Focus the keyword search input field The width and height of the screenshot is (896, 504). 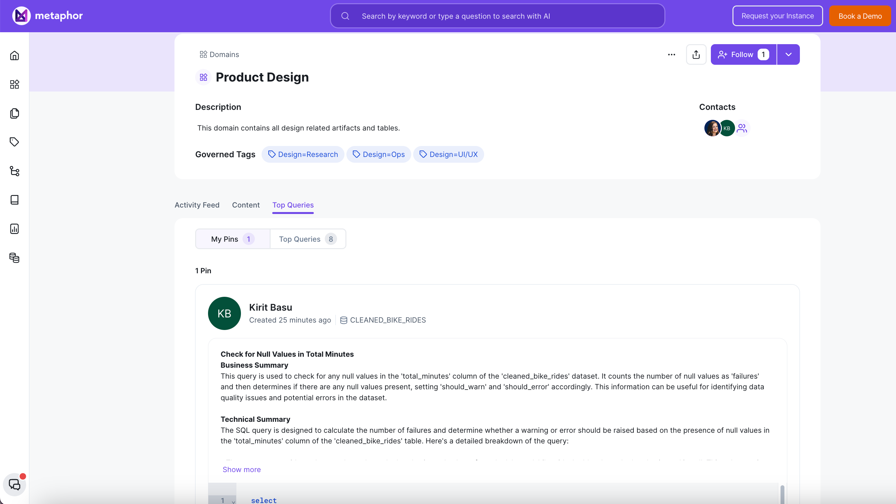[497, 16]
